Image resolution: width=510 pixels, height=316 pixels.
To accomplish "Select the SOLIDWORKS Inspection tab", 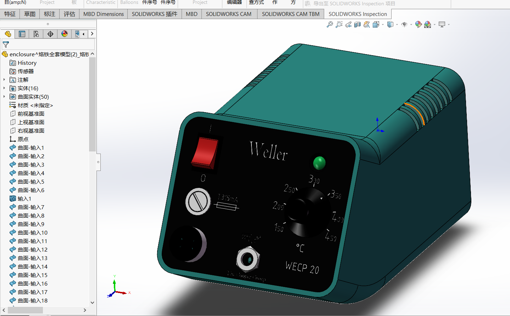I will [x=357, y=14].
